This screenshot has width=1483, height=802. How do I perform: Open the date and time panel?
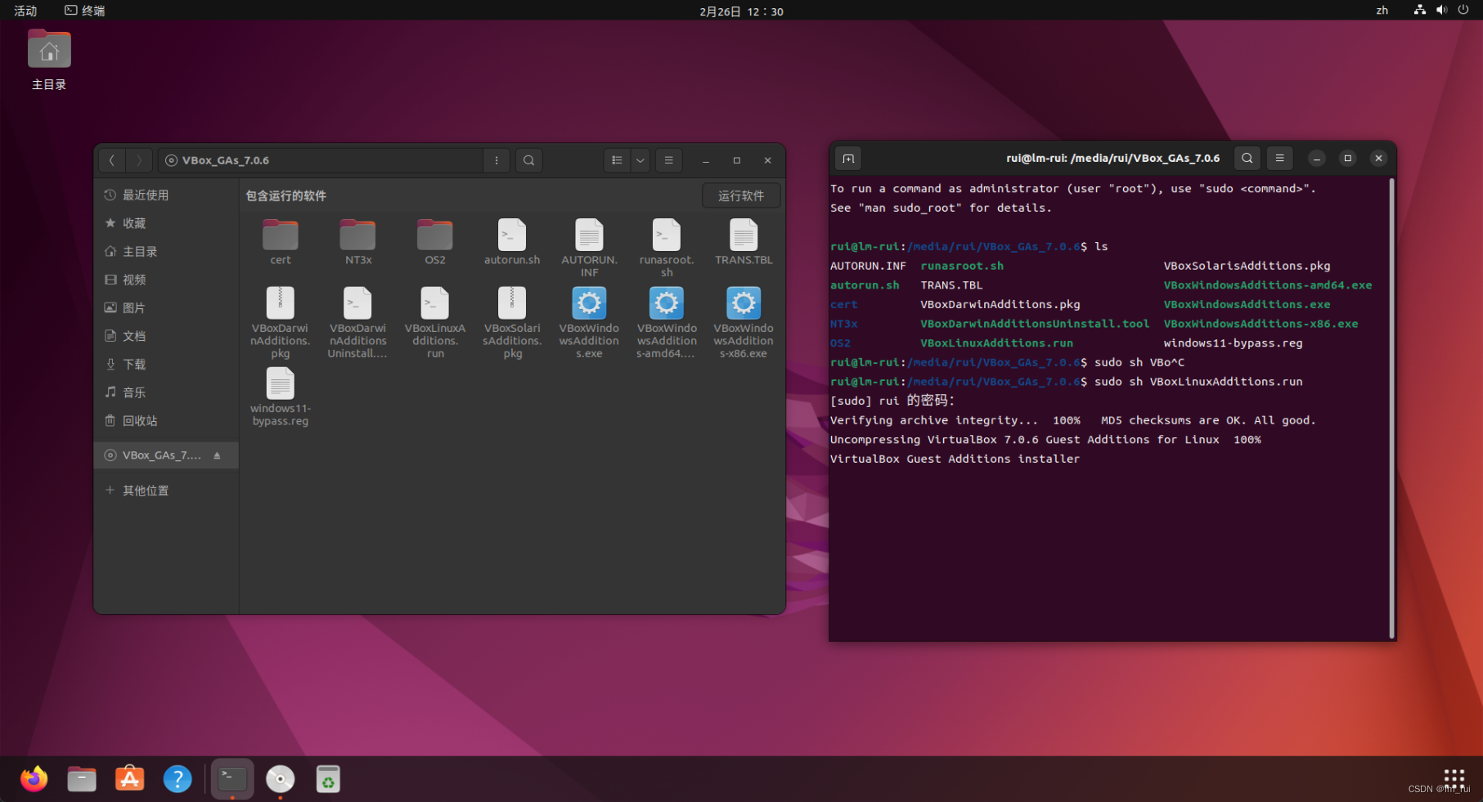741,11
